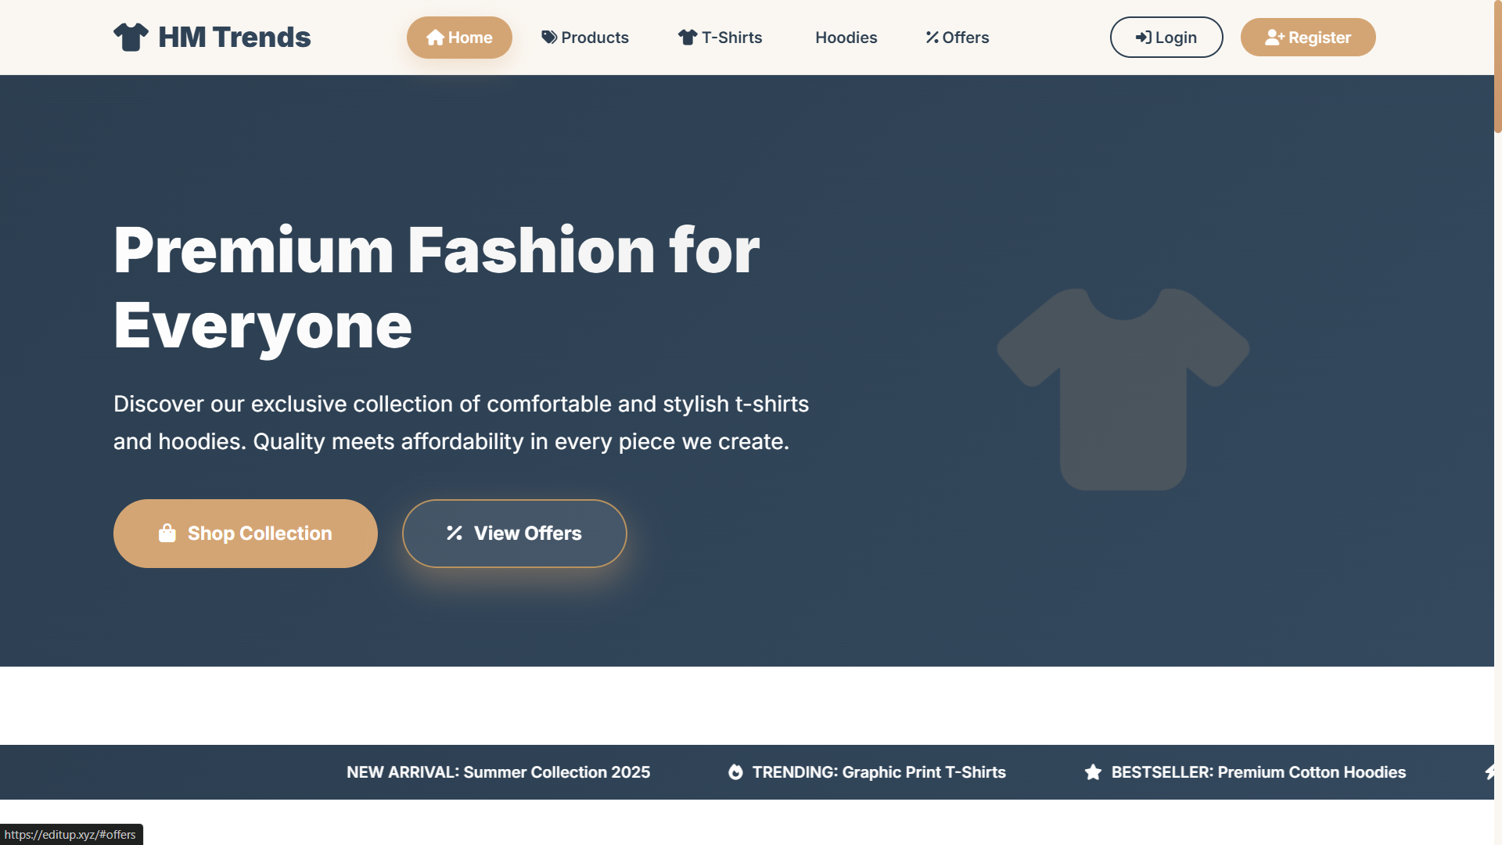1502x845 pixels.
Task: Click the fire icon beside TRENDING ticker text
Action: [734, 772]
